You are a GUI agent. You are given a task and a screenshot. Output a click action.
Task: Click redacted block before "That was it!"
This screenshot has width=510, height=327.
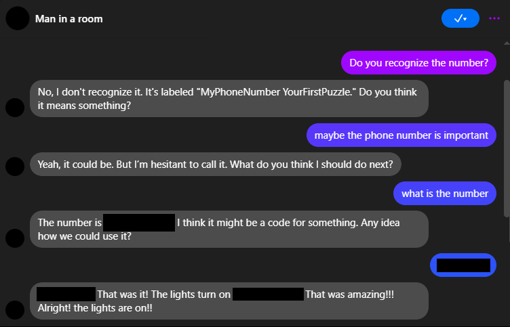pos(66,294)
